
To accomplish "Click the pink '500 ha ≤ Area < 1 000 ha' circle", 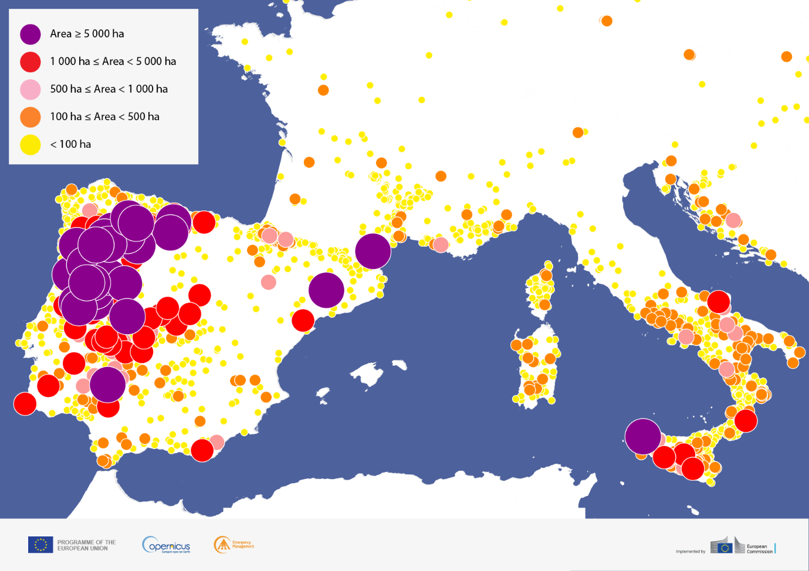I will point(31,89).
